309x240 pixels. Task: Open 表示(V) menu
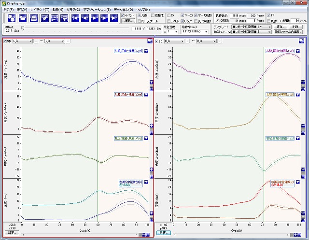[x=22, y=10]
